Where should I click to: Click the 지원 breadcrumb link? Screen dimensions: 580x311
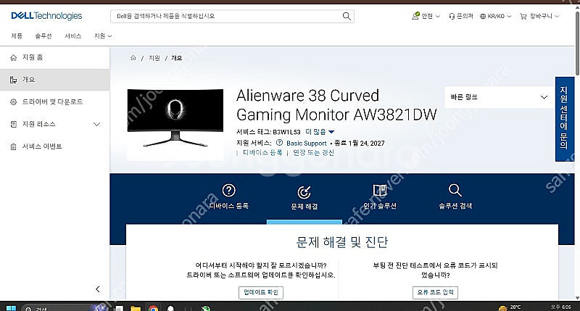154,58
